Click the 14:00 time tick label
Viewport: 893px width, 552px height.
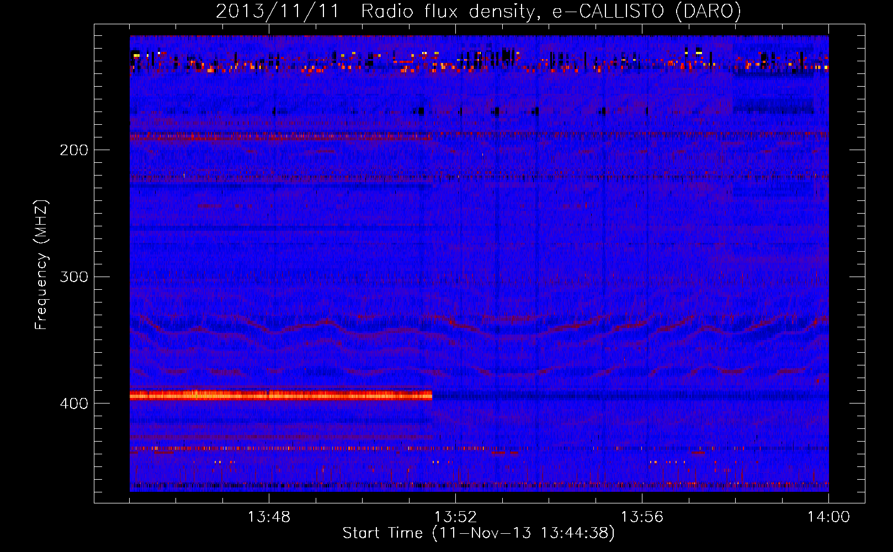828,517
